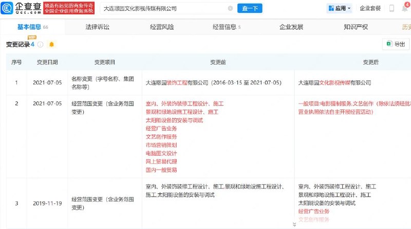411x229 pixels.
Task: Switch to 经营风险 tab
Action: 162,27
